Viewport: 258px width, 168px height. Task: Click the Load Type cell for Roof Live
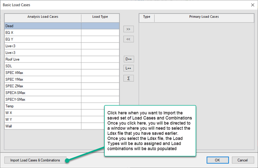click(x=100, y=59)
